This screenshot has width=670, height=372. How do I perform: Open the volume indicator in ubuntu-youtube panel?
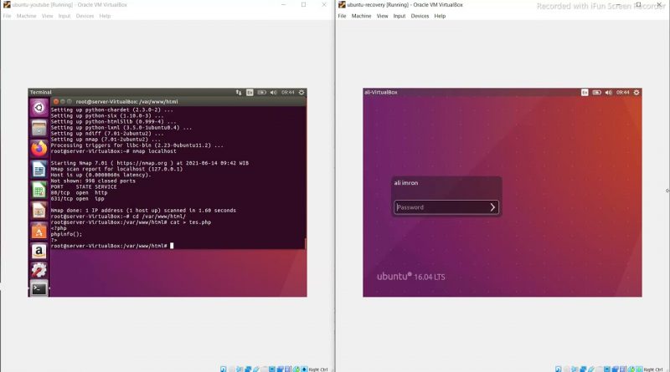pos(274,92)
